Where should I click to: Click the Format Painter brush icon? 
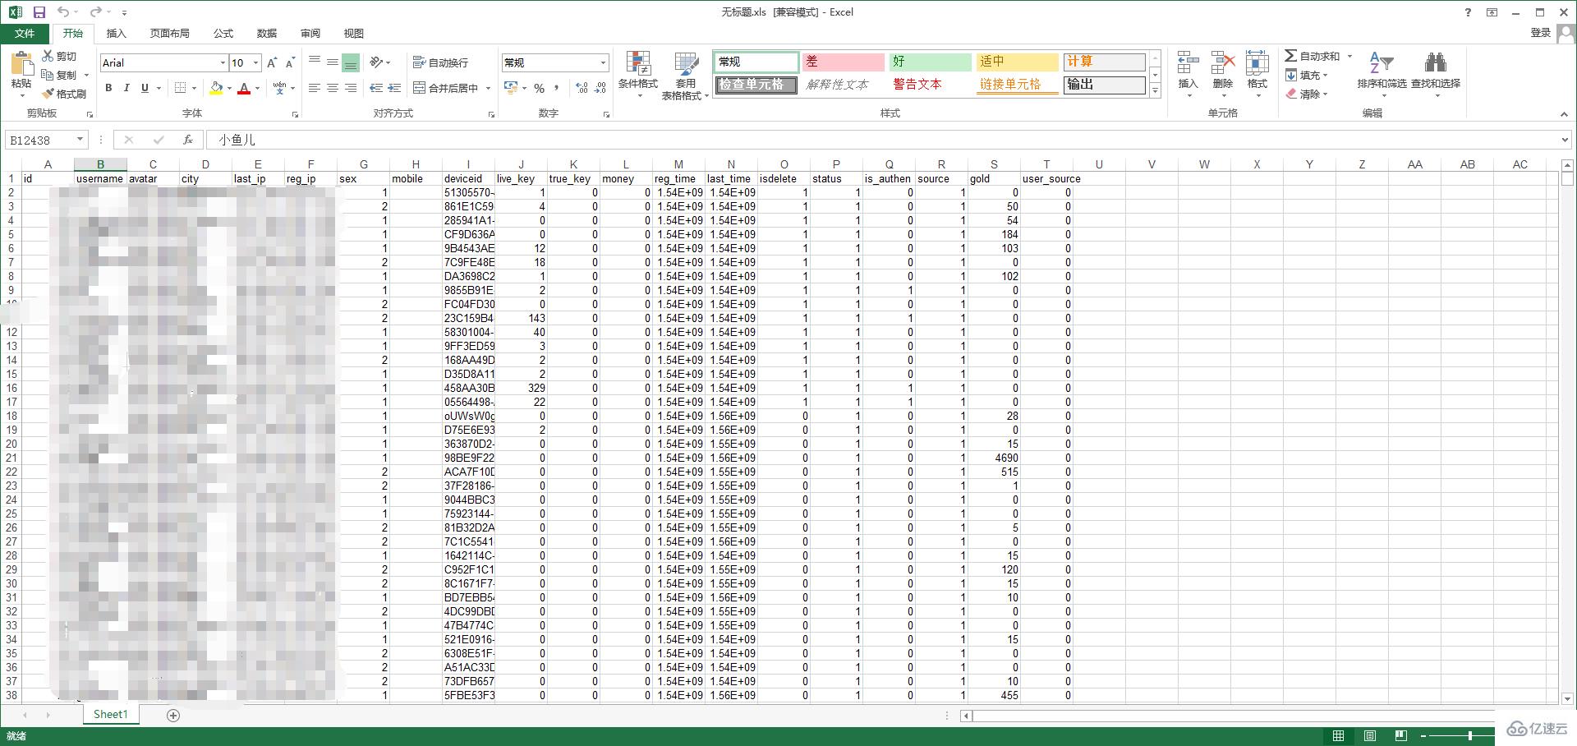[48, 94]
